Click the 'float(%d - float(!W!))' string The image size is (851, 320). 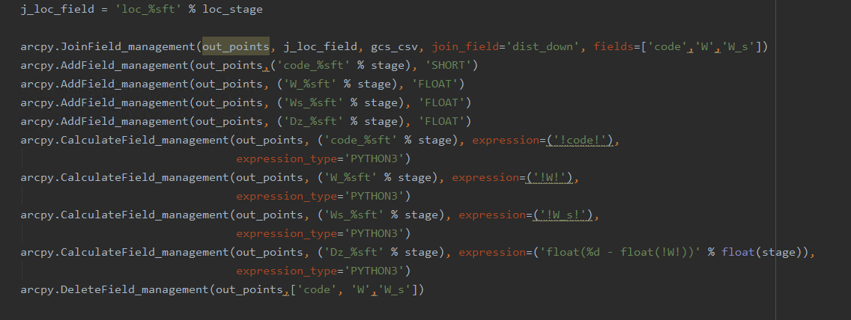click(617, 252)
